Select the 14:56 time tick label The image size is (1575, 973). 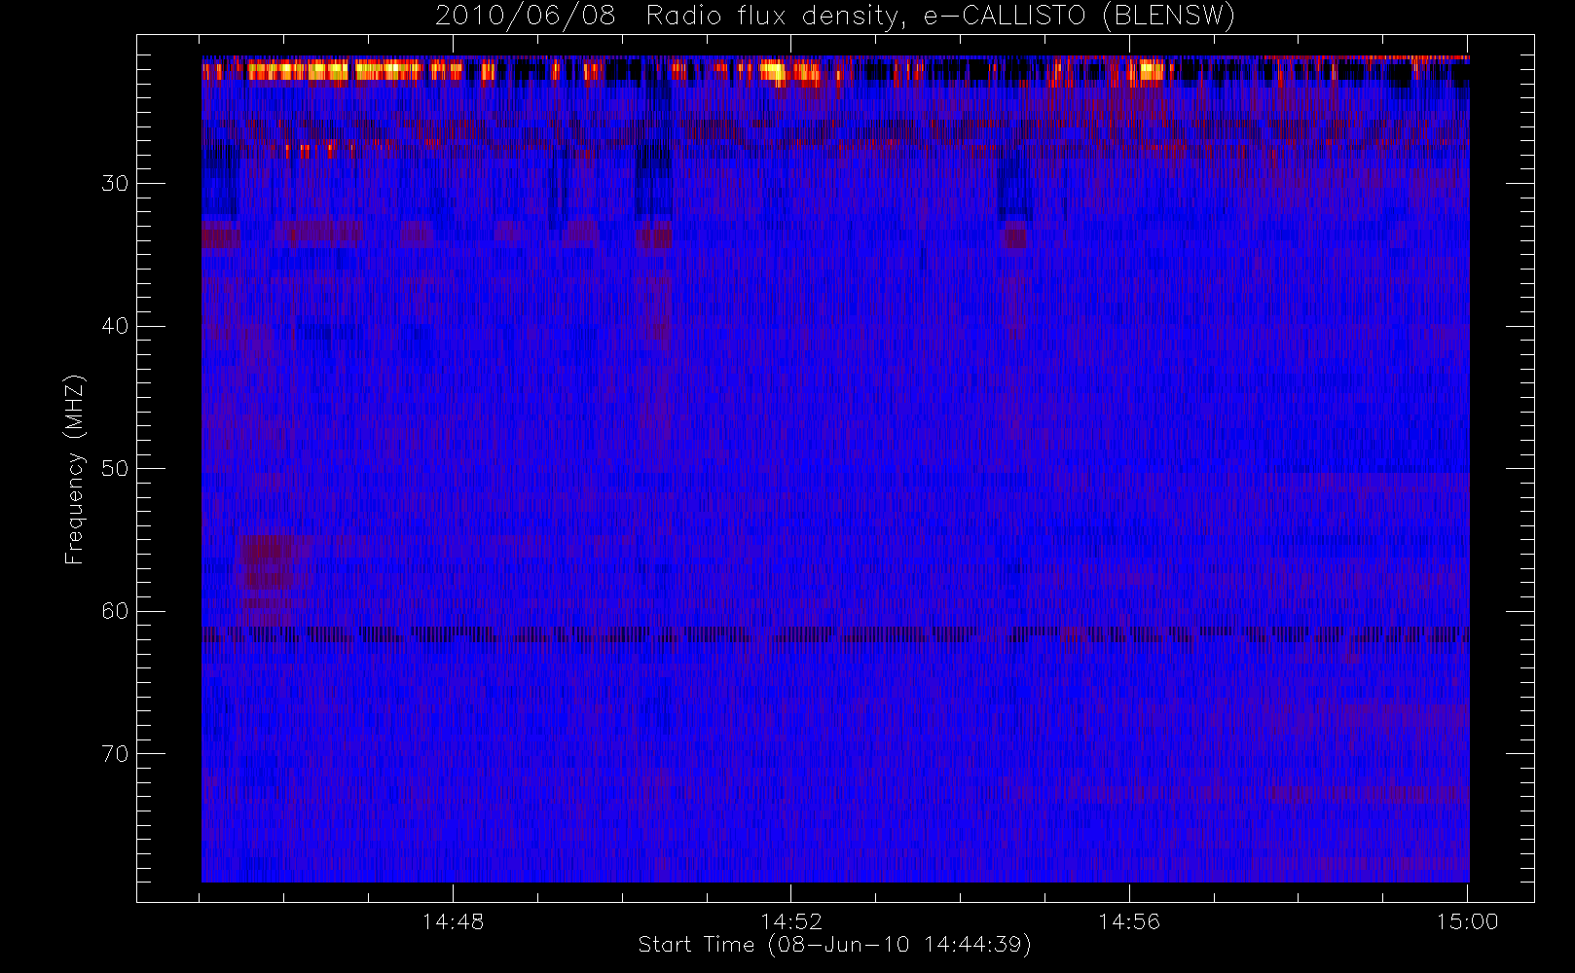1129,921
